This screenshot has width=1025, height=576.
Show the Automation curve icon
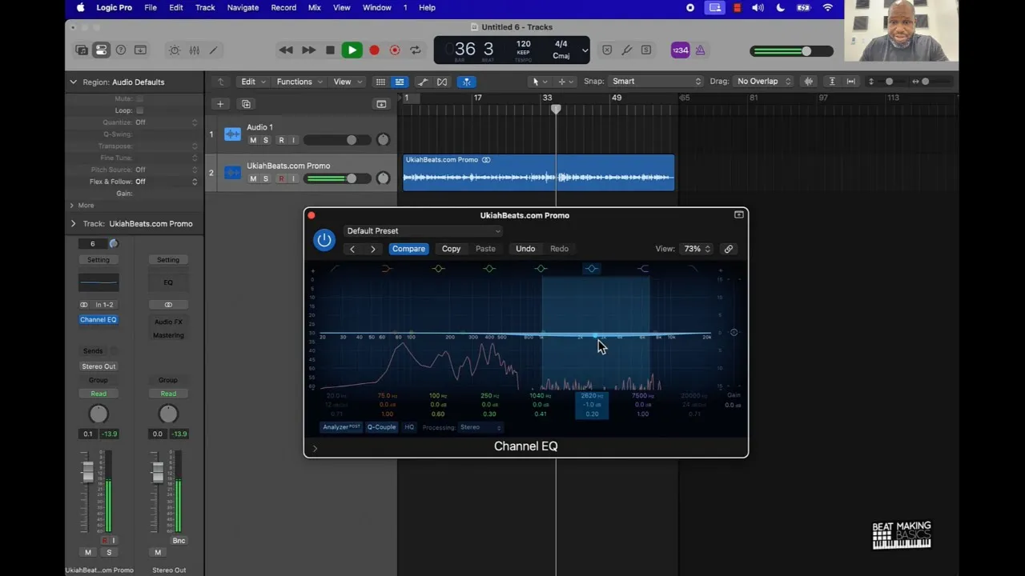click(423, 82)
